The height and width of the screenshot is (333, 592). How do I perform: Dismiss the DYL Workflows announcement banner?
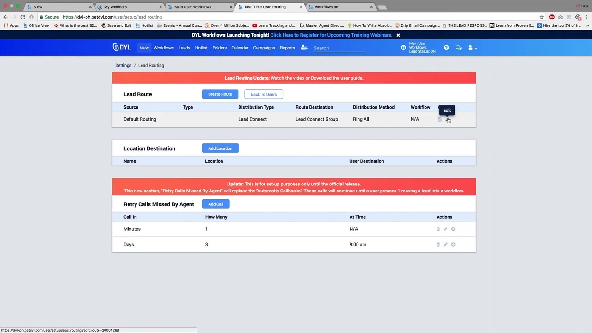[x=398, y=35]
